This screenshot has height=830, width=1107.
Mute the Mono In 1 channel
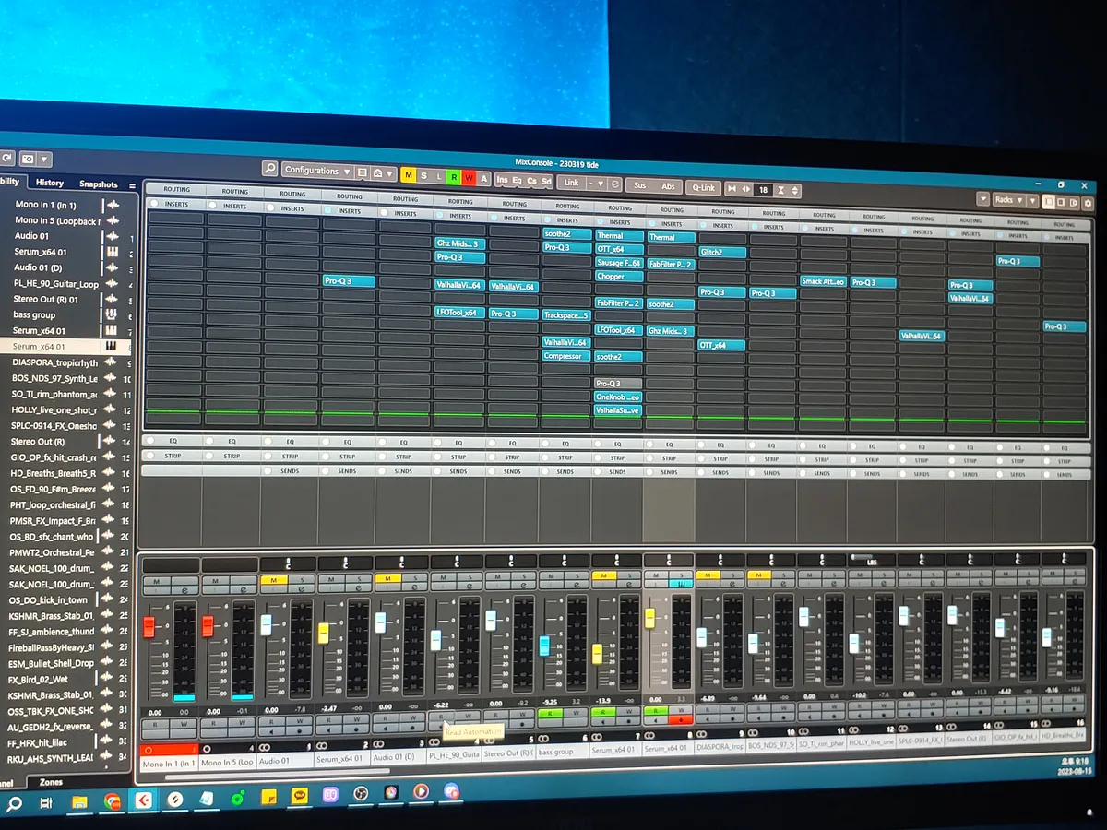[157, 580]
